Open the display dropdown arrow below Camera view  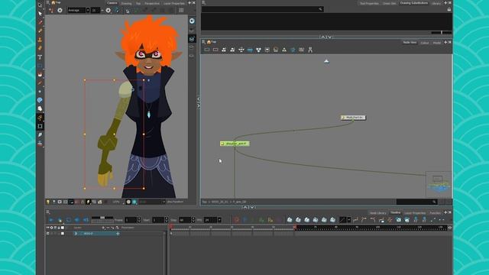pos(164,202)
